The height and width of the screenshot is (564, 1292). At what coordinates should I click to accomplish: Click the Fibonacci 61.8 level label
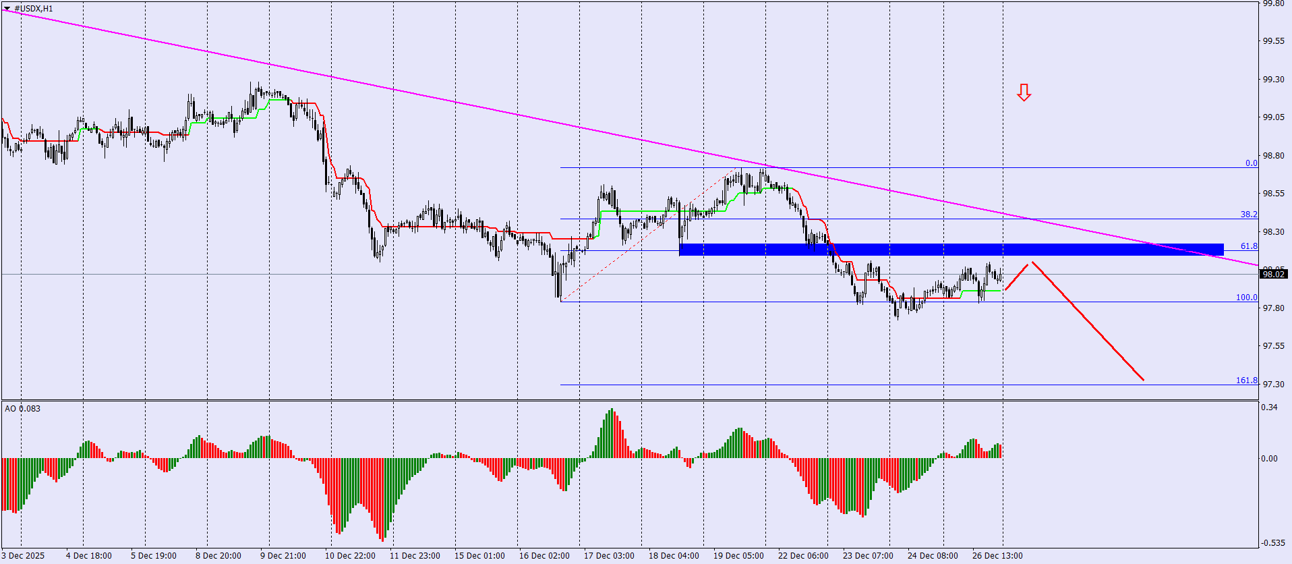1249,246
